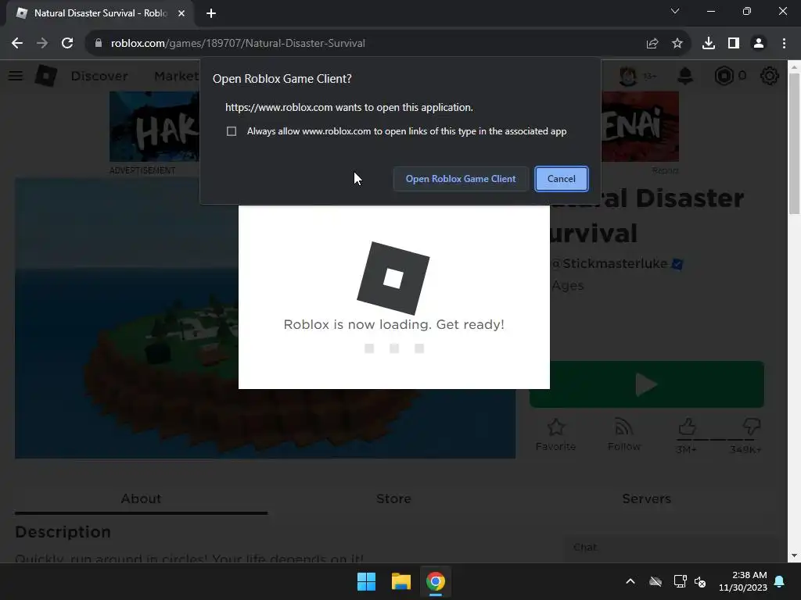The image size is (801, 600).
Task: Open the Discover menu item
Action: (x=99, y=76)
